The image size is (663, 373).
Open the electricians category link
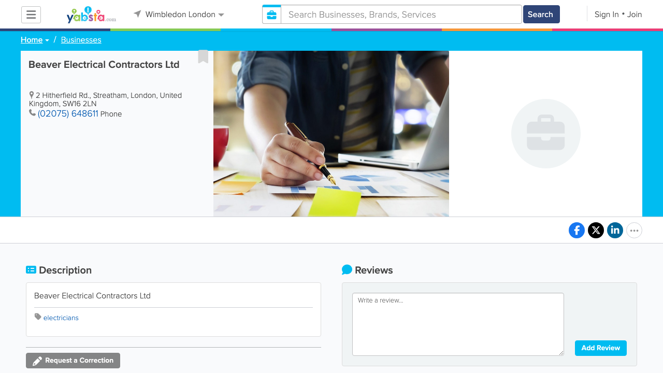click(x=61, y=318)
